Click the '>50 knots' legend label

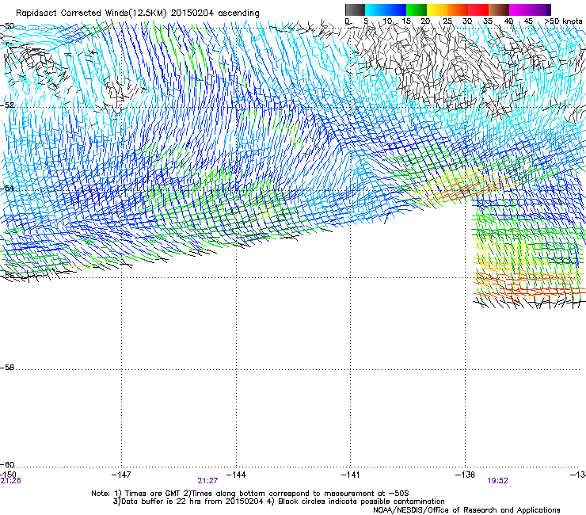click(x=563, y=21)
